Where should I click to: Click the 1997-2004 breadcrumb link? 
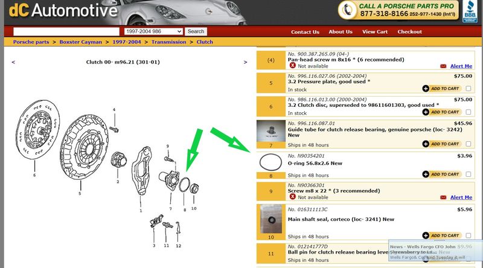(x=126, y=42)
